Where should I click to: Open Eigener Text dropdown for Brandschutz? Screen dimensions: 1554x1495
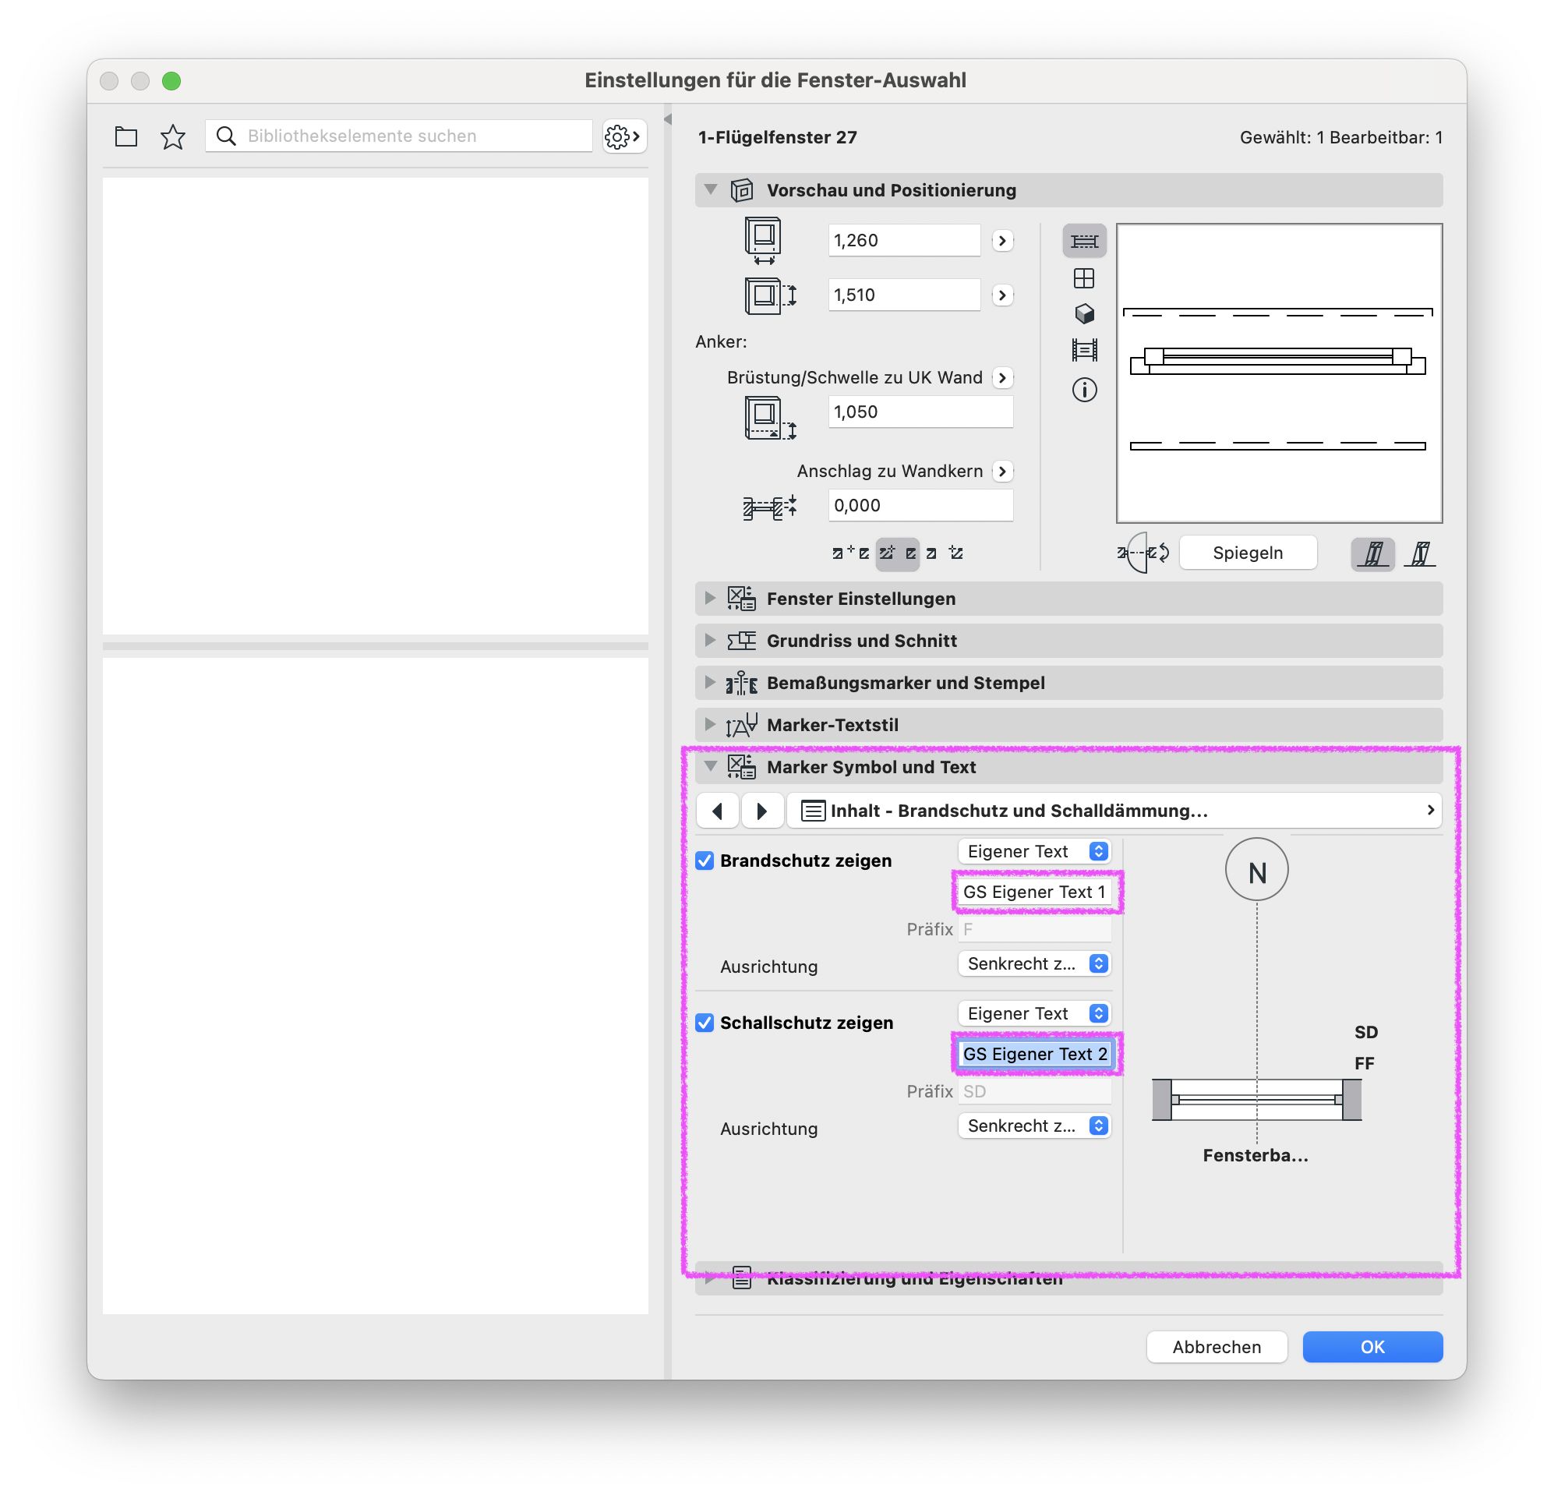pos(1034,852)
